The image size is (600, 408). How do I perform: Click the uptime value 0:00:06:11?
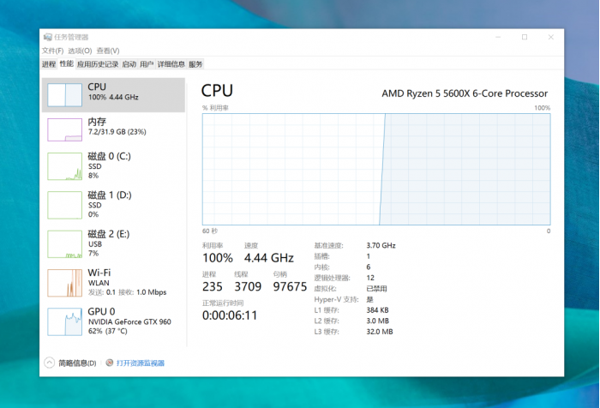tap(230, 315)
